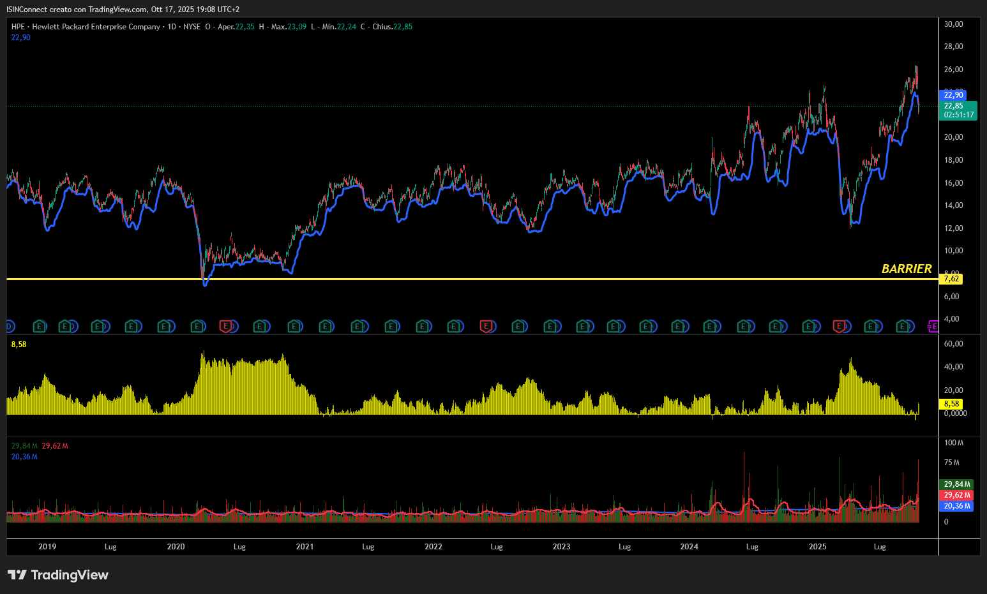This screenshot has height=594, width=987.
Task: Click the red earnings marker in early 2025
Action: (x=839, y=327)
